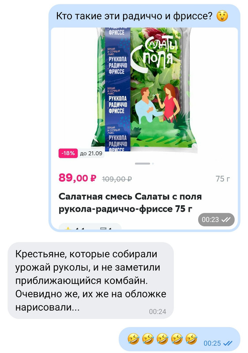Open the salad mix product photo

pyautogui.click(x=144, y=90)
